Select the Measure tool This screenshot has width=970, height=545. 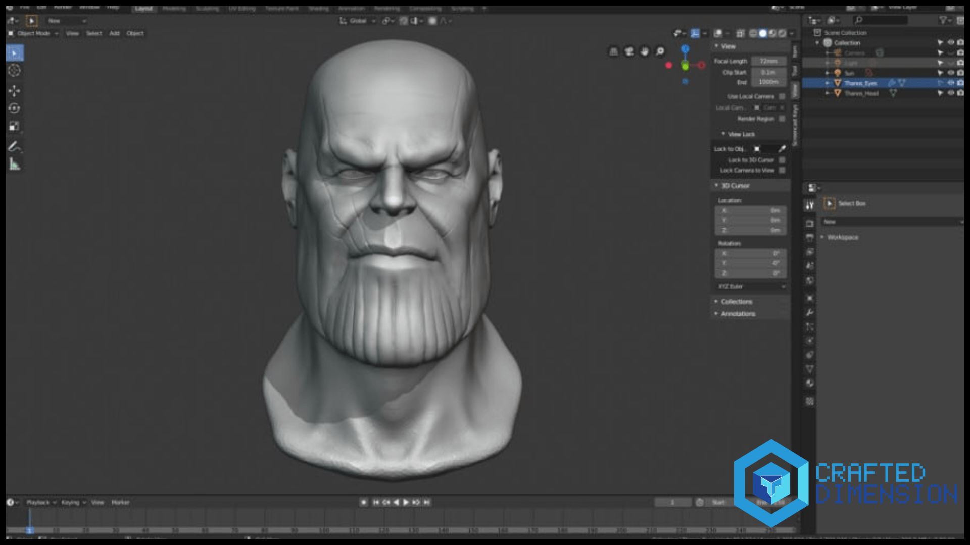pyautogui.click(x=15, y=165)
